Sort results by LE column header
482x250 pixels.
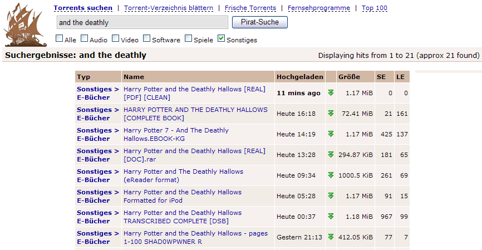pyautogui.click(x=400, y=77)
